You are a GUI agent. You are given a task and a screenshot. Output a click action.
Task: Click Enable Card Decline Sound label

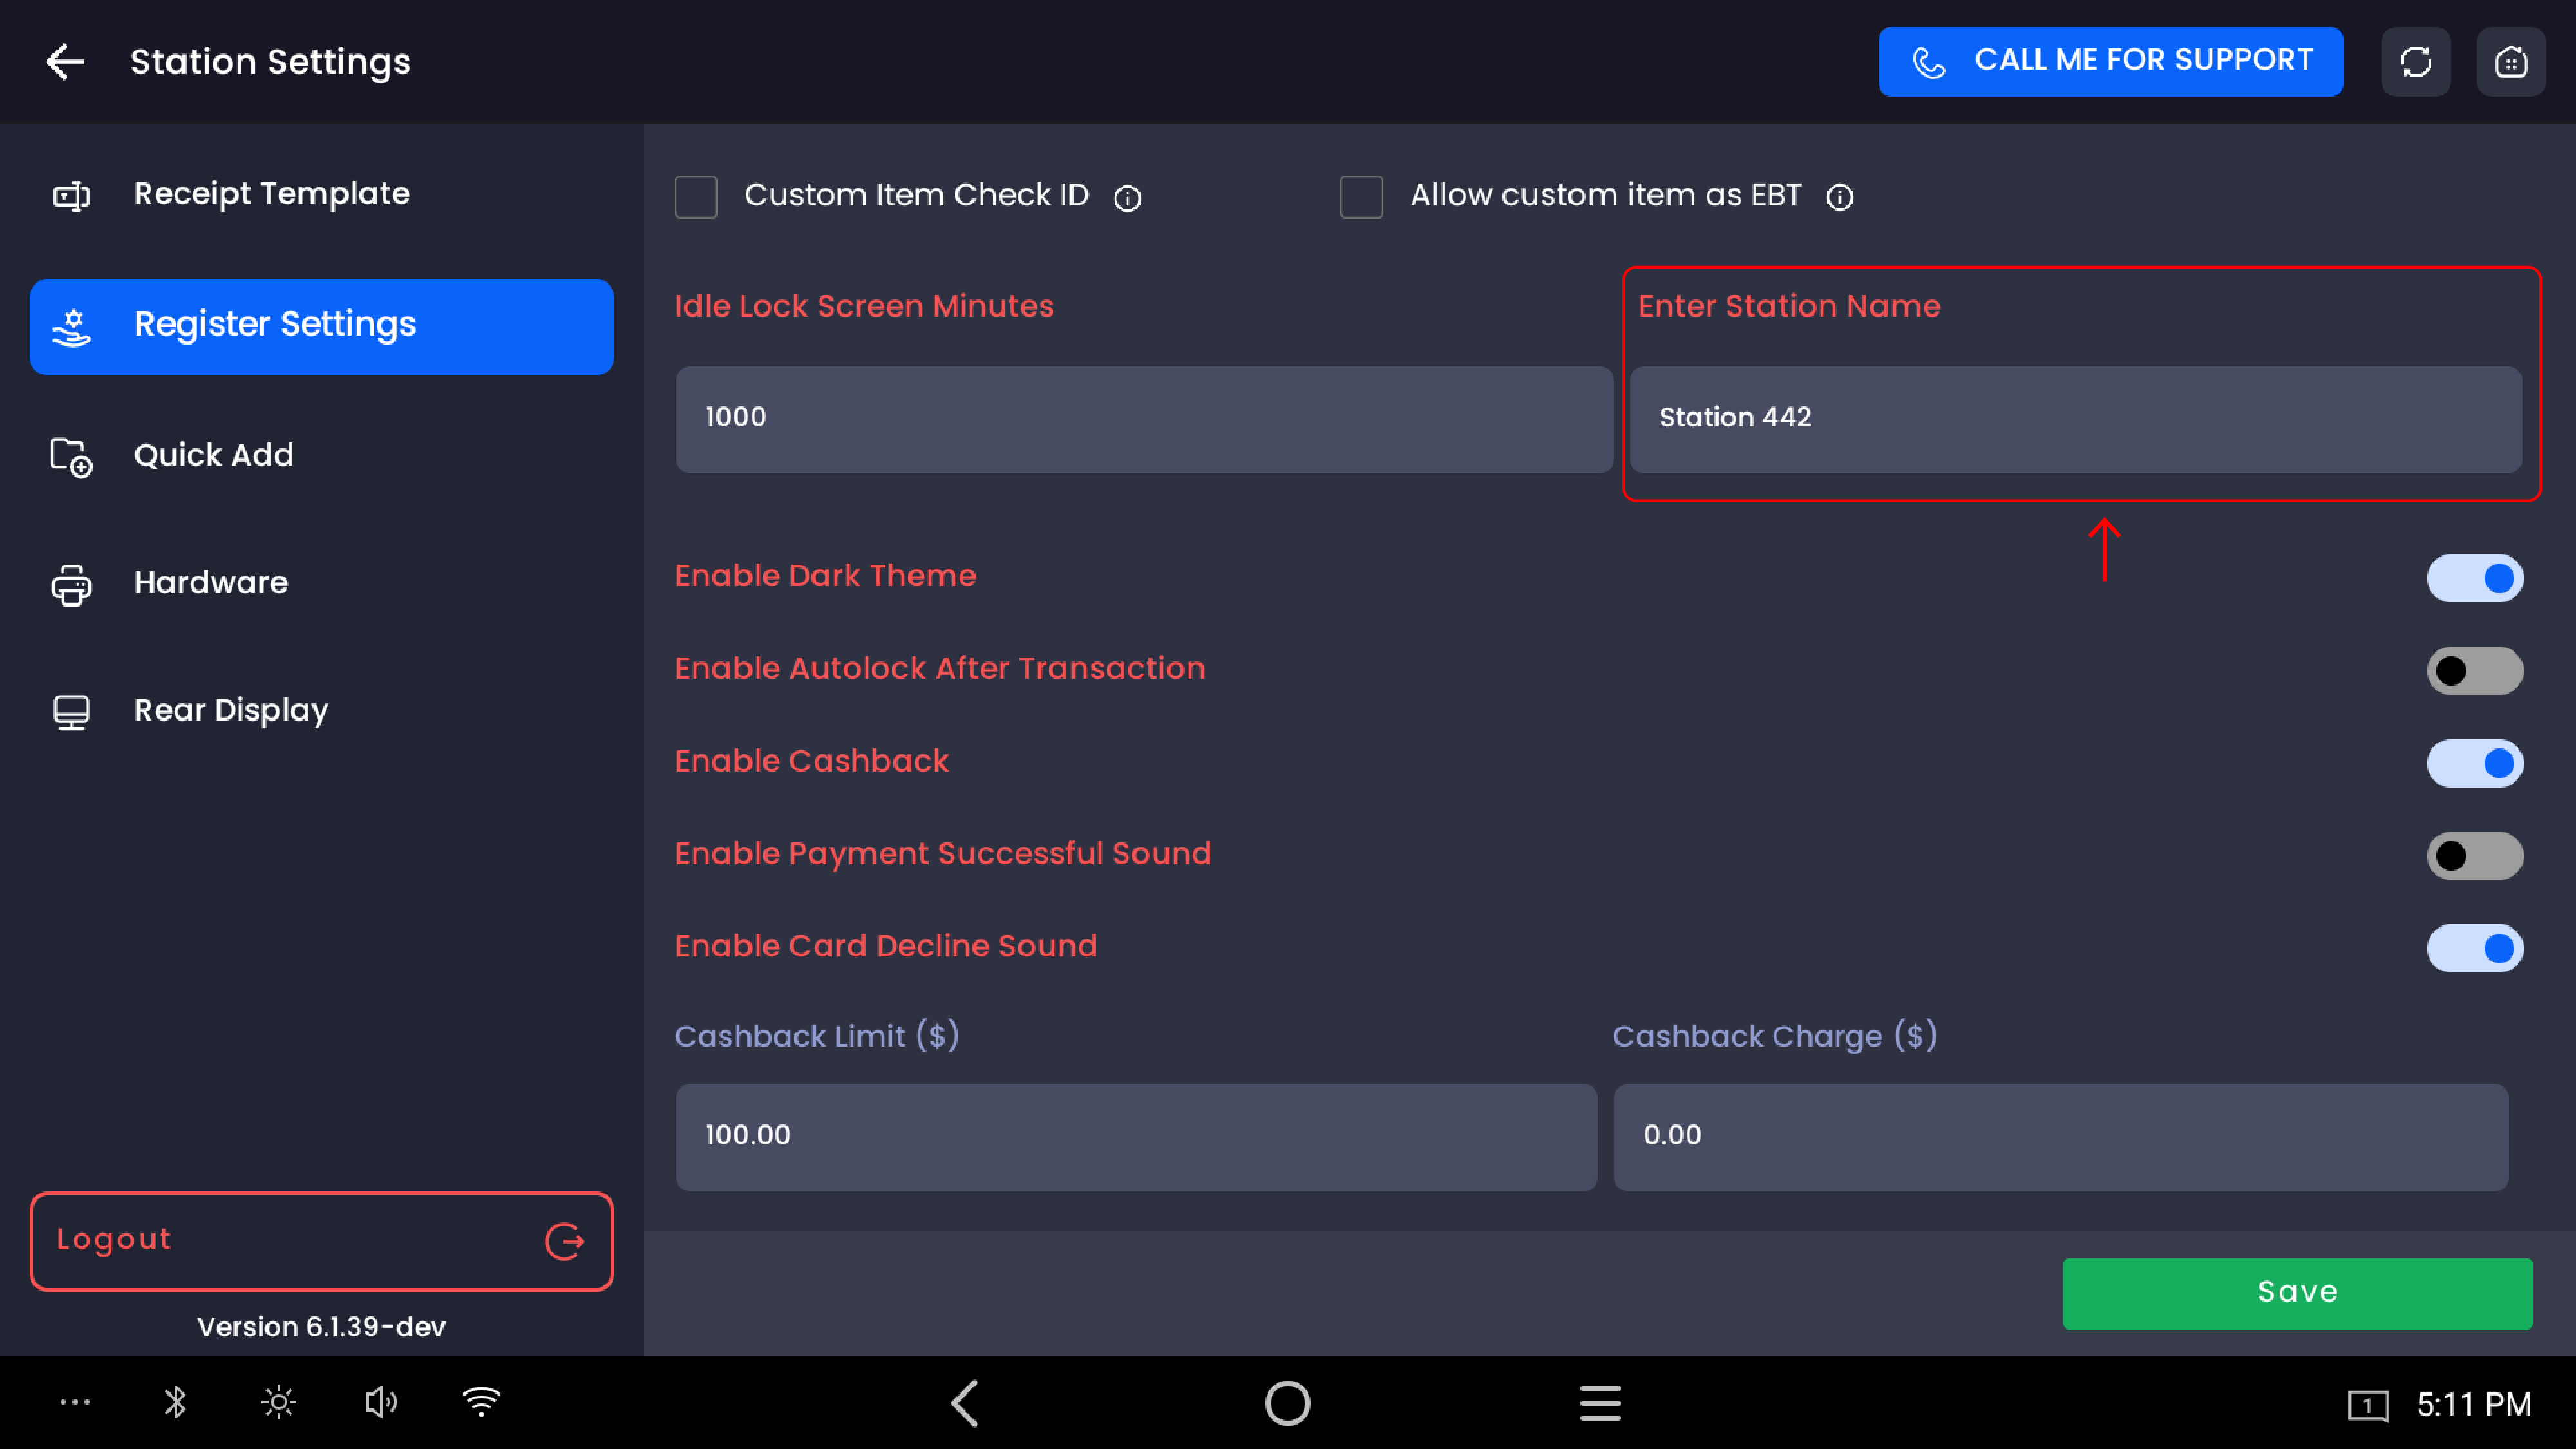click(x=886, y=946)
